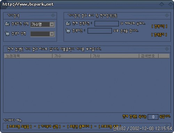Click diamond ornament in result list header
174x133 pixels.
167,49
